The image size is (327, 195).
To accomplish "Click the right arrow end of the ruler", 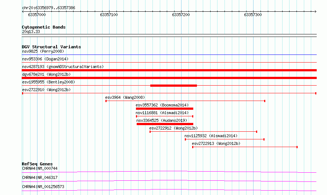I will (x=316, y=12).
